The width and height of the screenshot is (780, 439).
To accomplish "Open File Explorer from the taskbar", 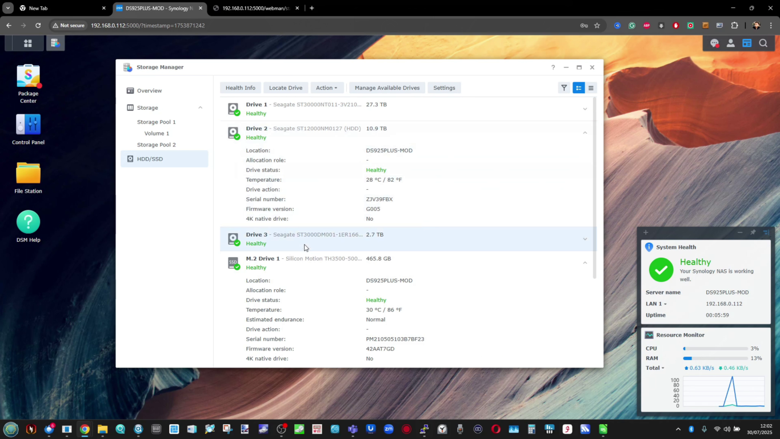I will 102,429.
